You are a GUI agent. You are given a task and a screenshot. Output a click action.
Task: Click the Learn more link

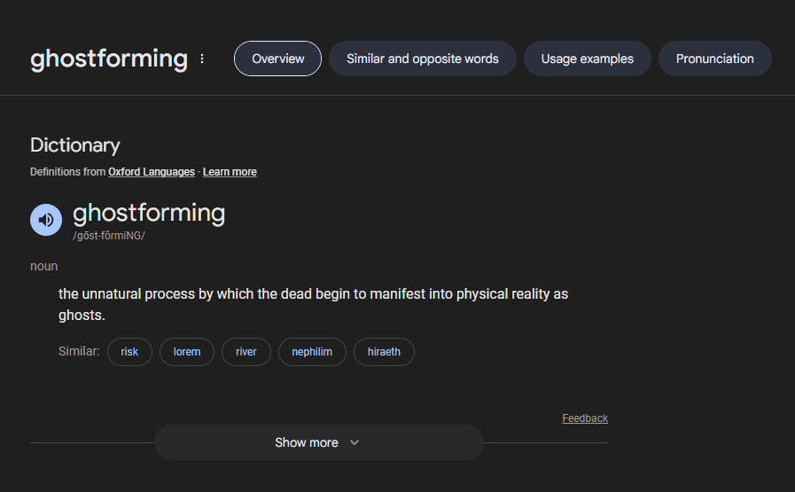point(230,172)
